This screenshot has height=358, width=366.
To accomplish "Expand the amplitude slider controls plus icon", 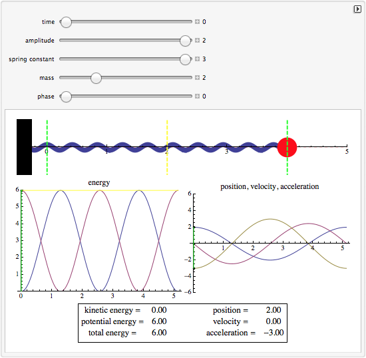I will (x=197, y=41).
